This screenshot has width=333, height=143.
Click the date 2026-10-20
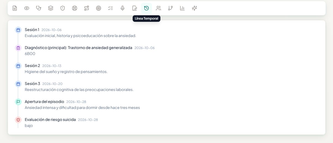(52, 84)
